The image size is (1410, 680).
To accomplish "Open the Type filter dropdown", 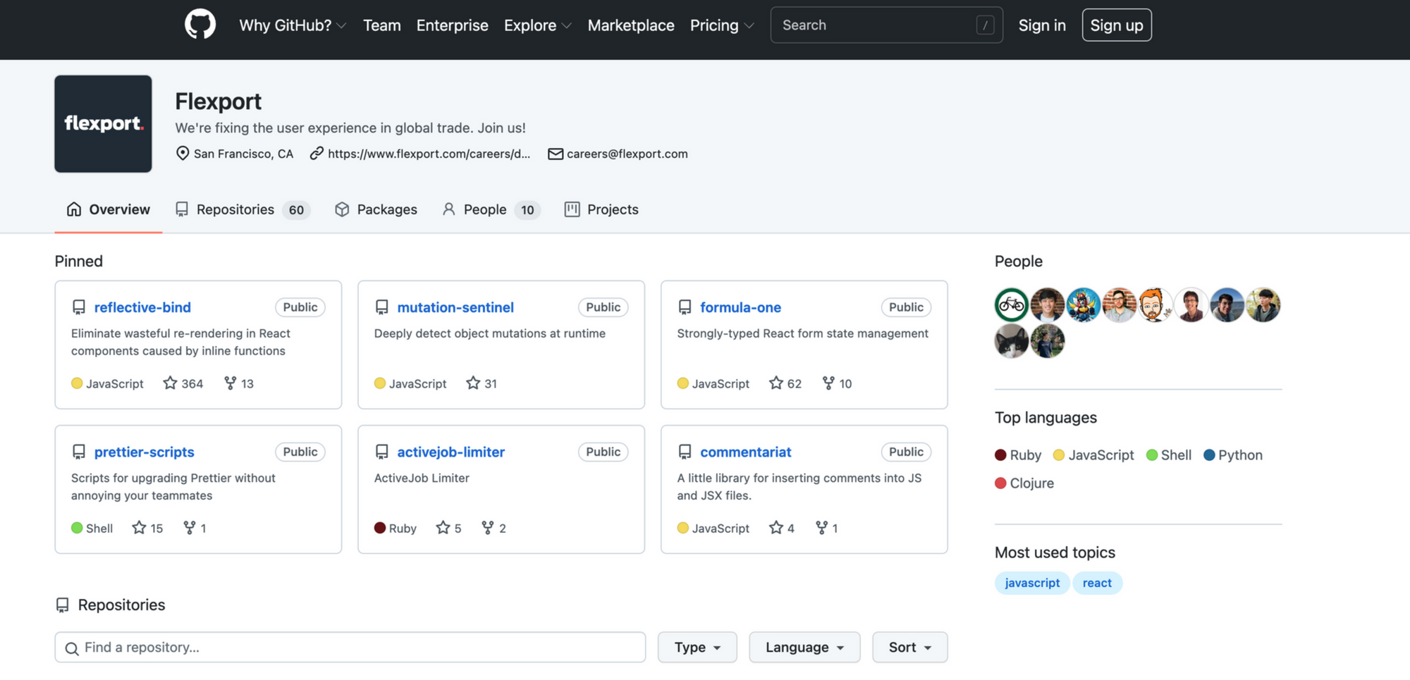I will 697,648.
